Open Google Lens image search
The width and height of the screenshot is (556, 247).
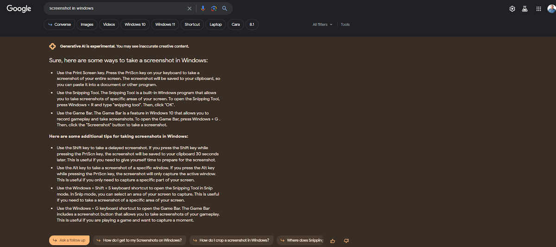214,8
